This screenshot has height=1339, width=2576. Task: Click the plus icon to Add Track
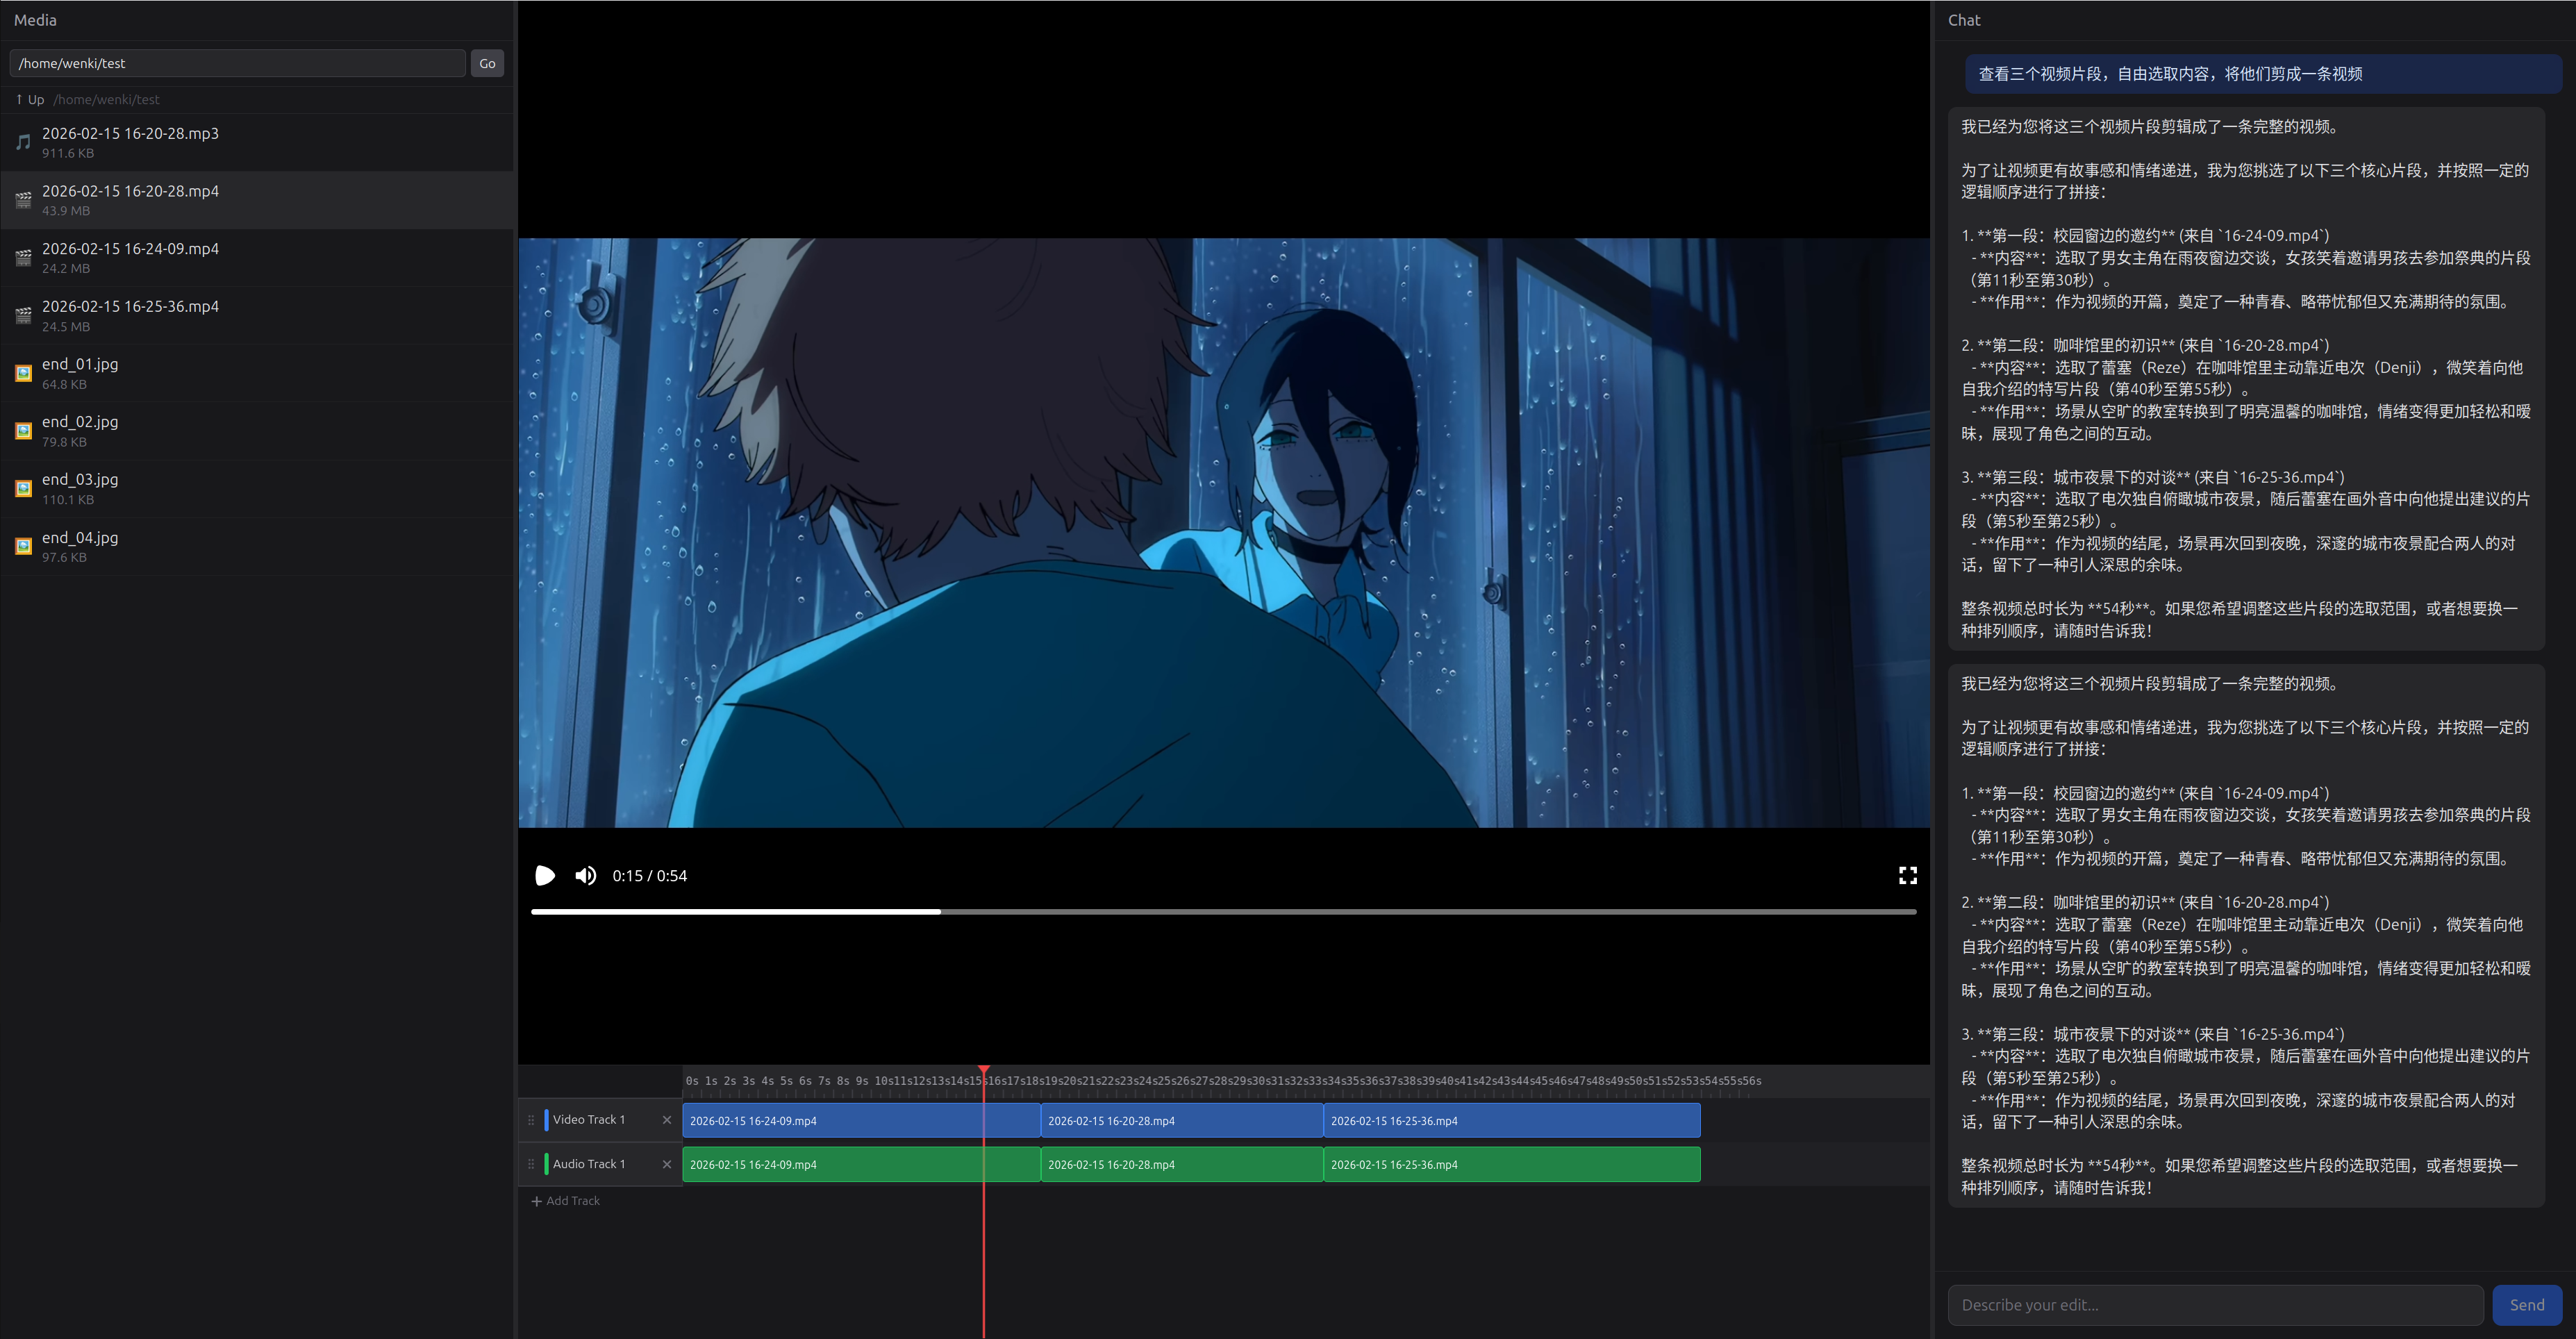coord(537,1201)
